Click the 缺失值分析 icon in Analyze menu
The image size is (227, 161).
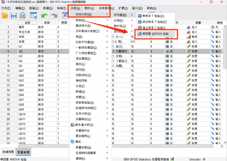click(x=72, y=125)
